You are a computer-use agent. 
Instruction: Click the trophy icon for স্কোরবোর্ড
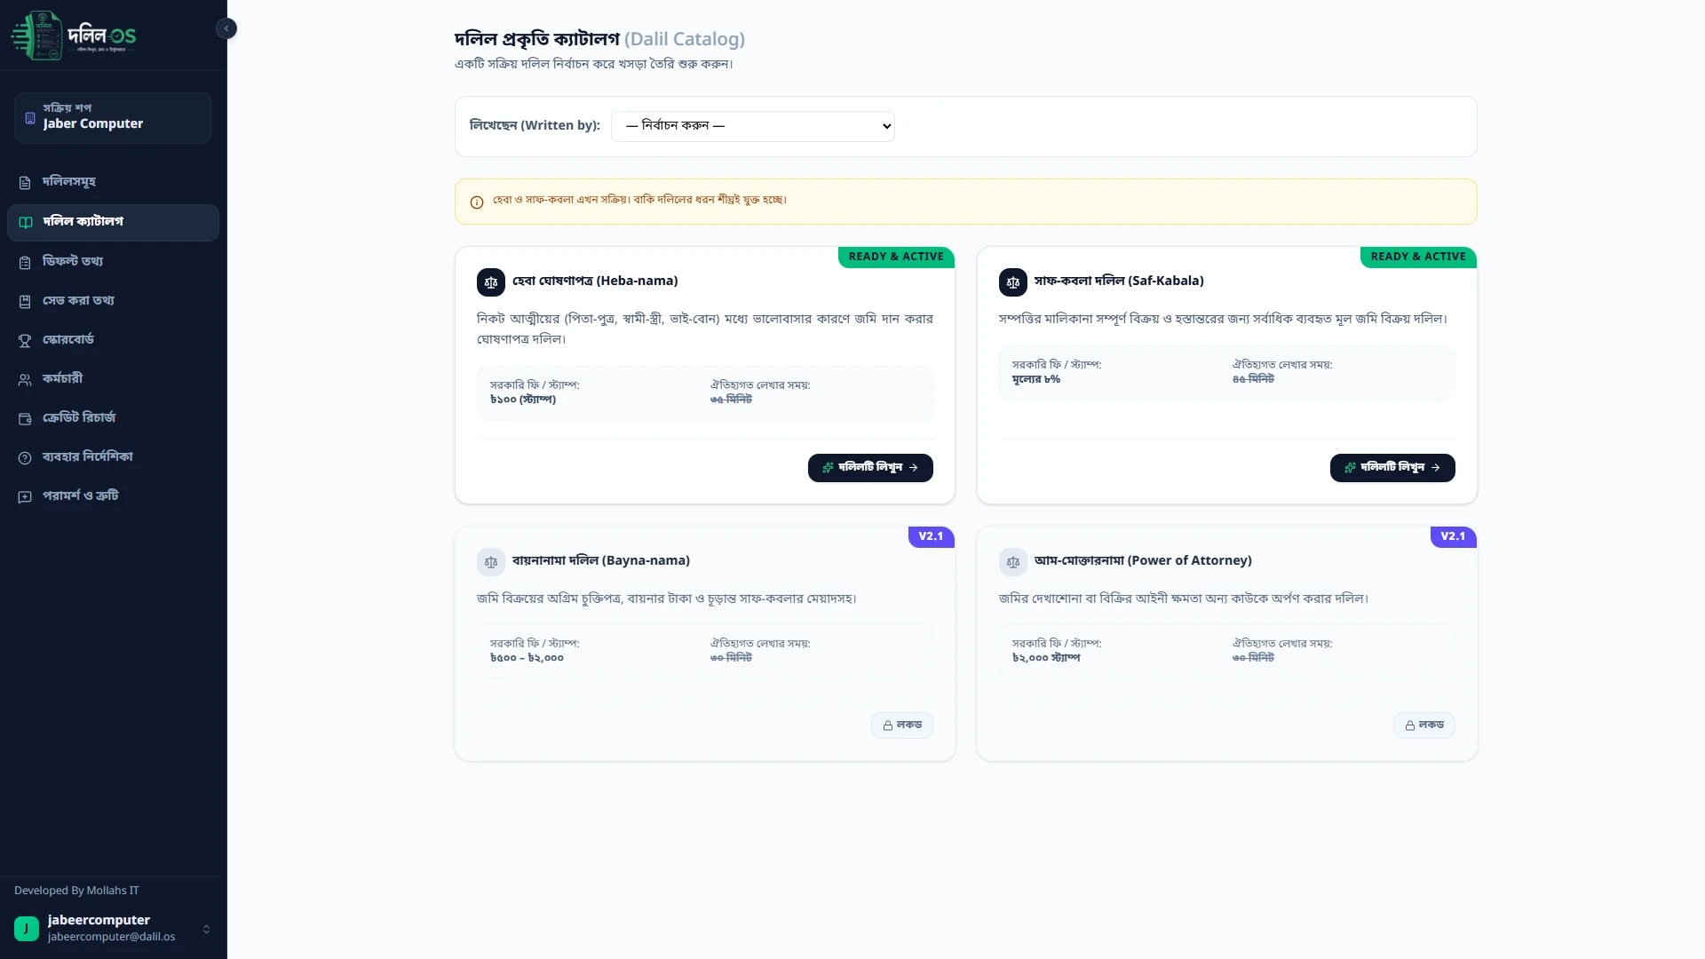click(x=25, y=340)
